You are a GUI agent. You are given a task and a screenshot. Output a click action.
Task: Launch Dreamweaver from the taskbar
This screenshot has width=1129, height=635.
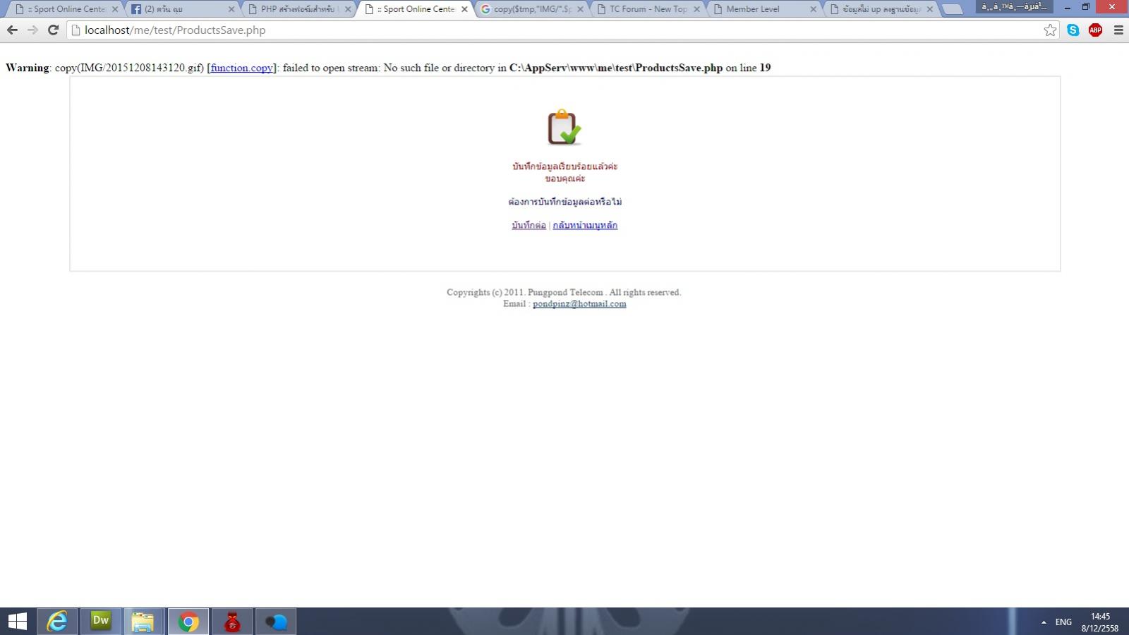[x=100, y=622]
